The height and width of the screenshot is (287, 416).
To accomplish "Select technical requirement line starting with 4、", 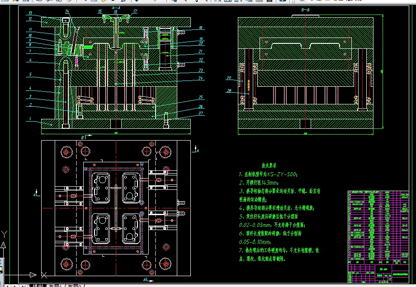I will point(276,208).
